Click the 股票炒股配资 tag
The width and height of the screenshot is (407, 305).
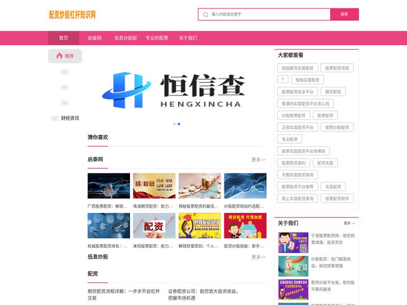click(x=337, y=127)
